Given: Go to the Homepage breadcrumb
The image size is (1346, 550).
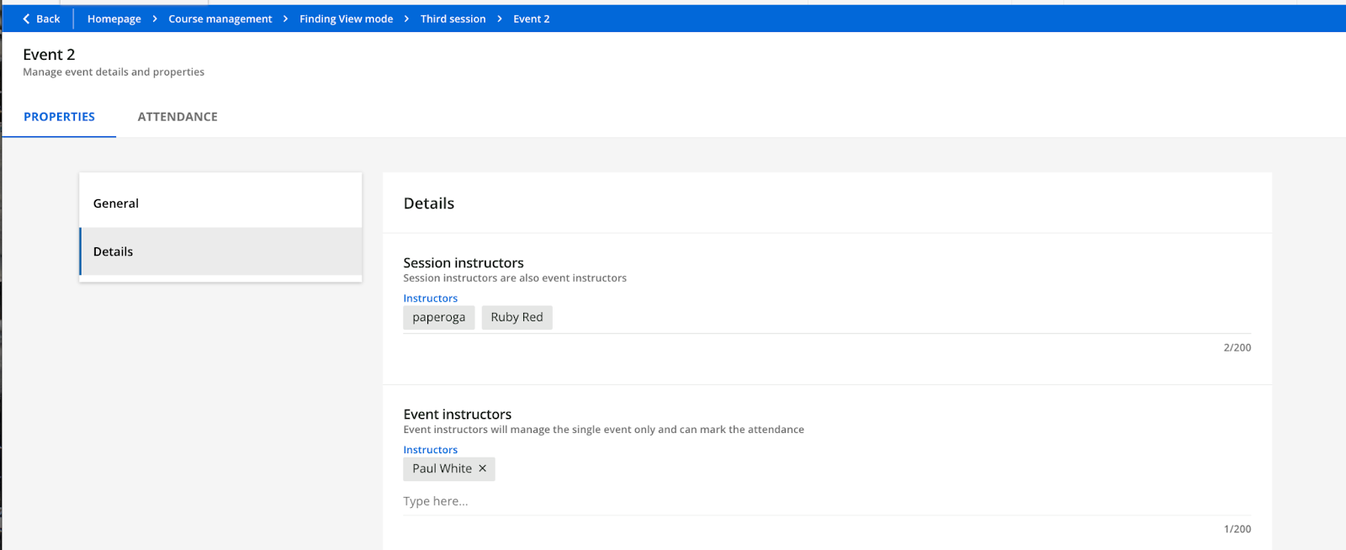Looking at the screenshot, I should 114,19.
